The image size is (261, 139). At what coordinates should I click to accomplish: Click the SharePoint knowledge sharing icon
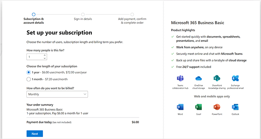217,78
